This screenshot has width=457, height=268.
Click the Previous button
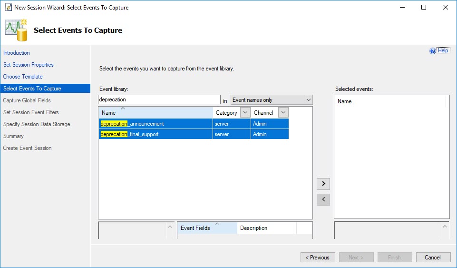pos(318,257)
